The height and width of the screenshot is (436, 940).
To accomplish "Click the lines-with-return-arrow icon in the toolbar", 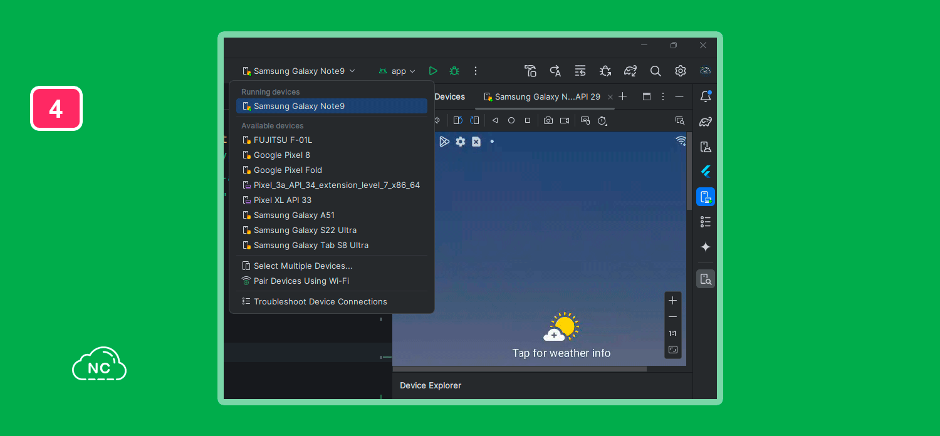I will (580, 71).
